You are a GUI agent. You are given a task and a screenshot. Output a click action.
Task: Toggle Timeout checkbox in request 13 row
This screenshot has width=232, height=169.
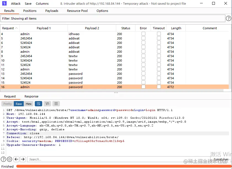(159, 74)
